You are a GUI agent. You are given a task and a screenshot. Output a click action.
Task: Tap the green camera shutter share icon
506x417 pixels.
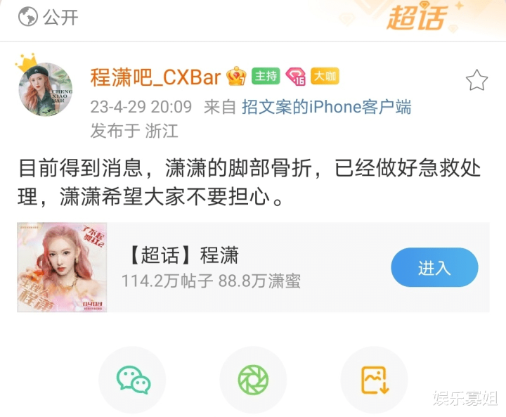(x=253, y=380)
